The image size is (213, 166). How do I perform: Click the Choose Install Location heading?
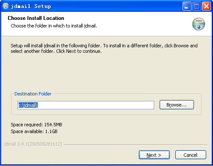pyautogui.click(x=36, y=18)
